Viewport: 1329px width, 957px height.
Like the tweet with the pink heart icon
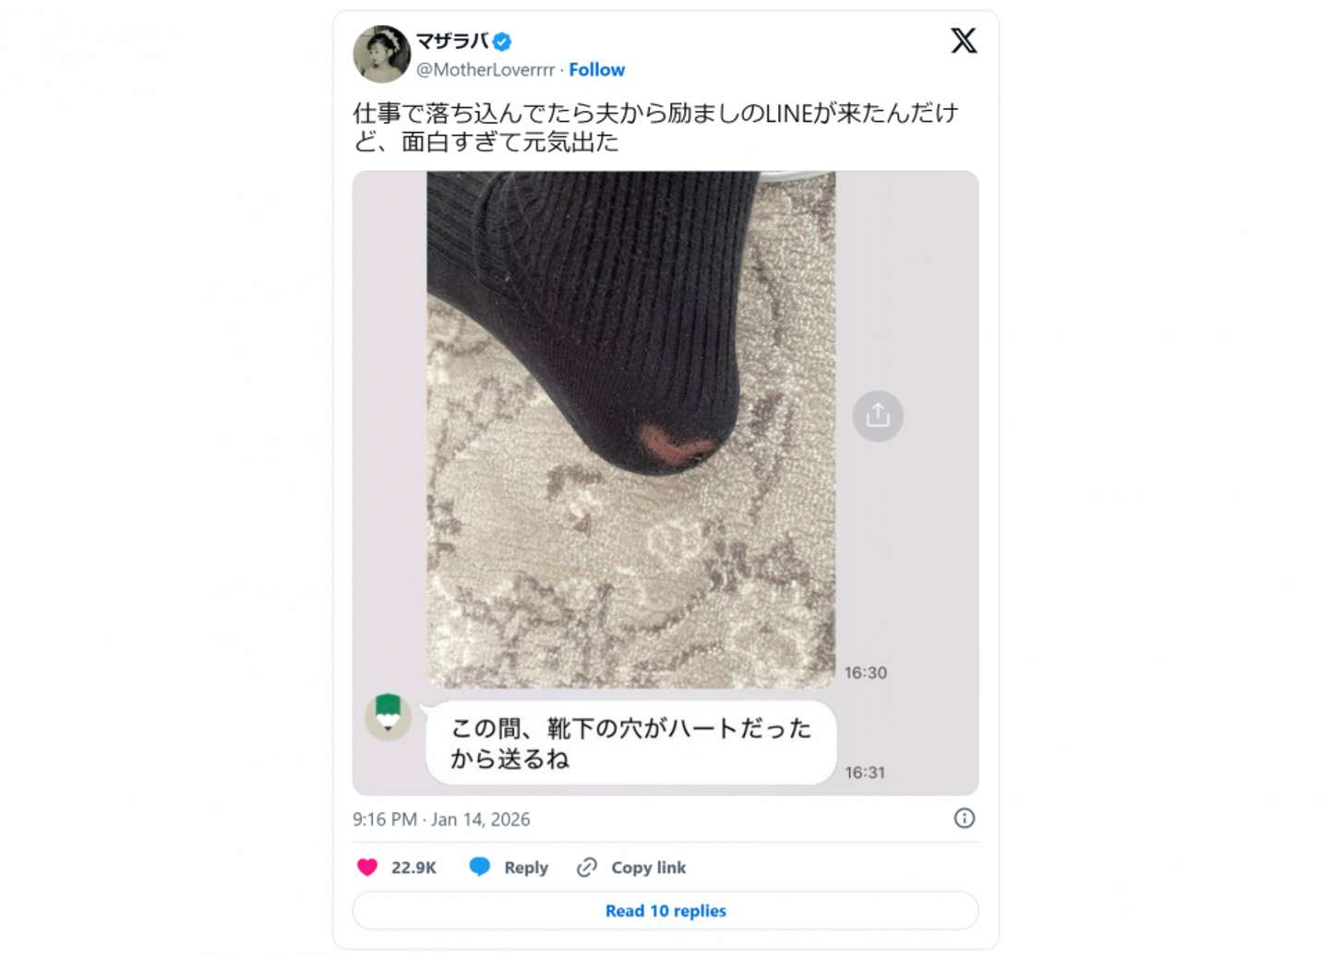(x=367, y=868)
